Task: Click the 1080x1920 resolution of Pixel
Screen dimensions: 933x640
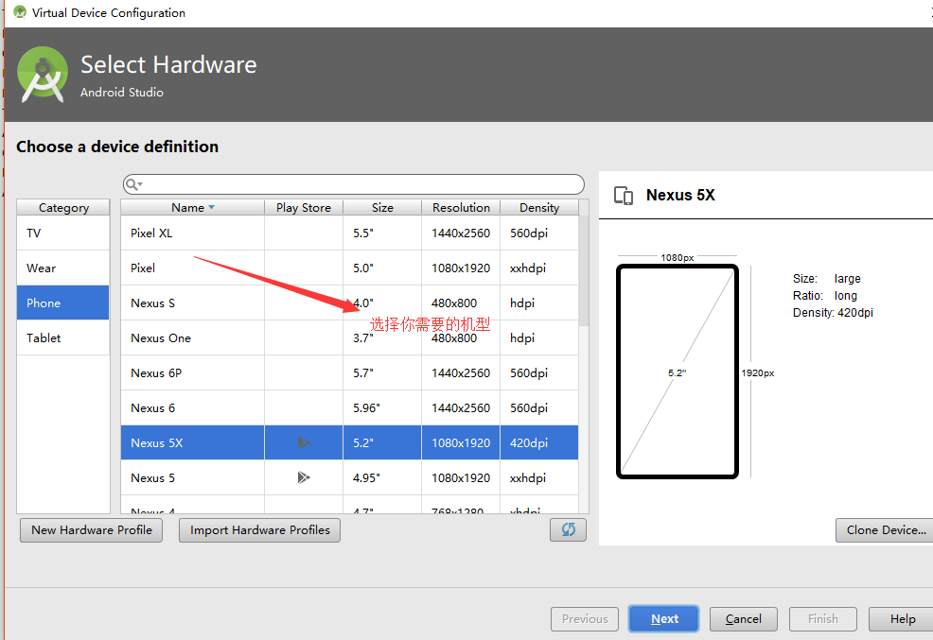Action: click(x=461, y=268)
